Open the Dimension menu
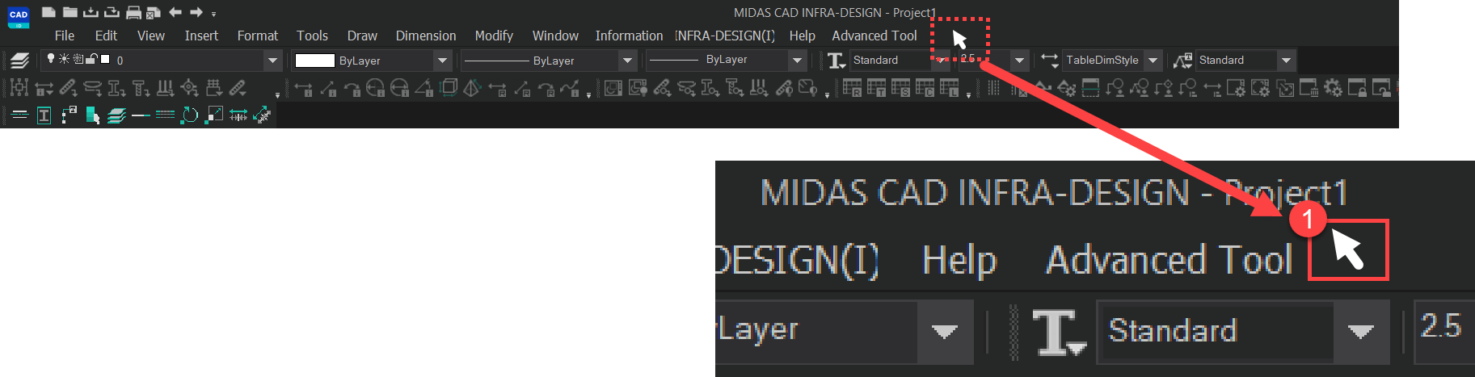Viewport: 1475px width, 377px height. (x=426, y=36)
